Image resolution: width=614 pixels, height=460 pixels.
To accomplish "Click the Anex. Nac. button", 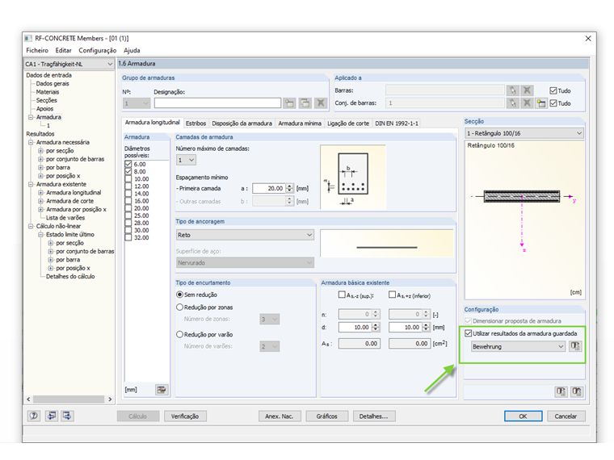I will [280, 416].
